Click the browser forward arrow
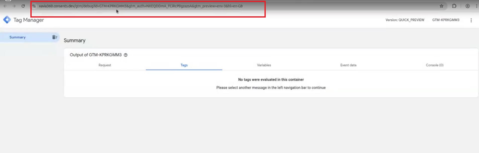This screenshot has height=153, width=479. coord(14,6)
